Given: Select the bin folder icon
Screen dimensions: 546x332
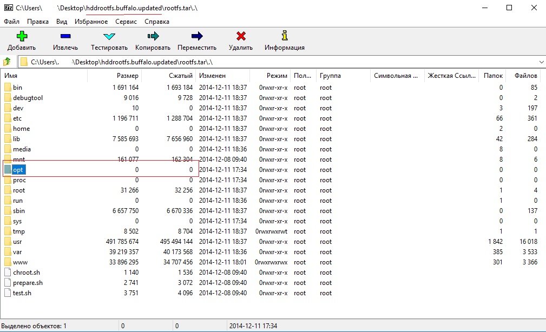Looking at the screenshot, I should click(8, 88).
